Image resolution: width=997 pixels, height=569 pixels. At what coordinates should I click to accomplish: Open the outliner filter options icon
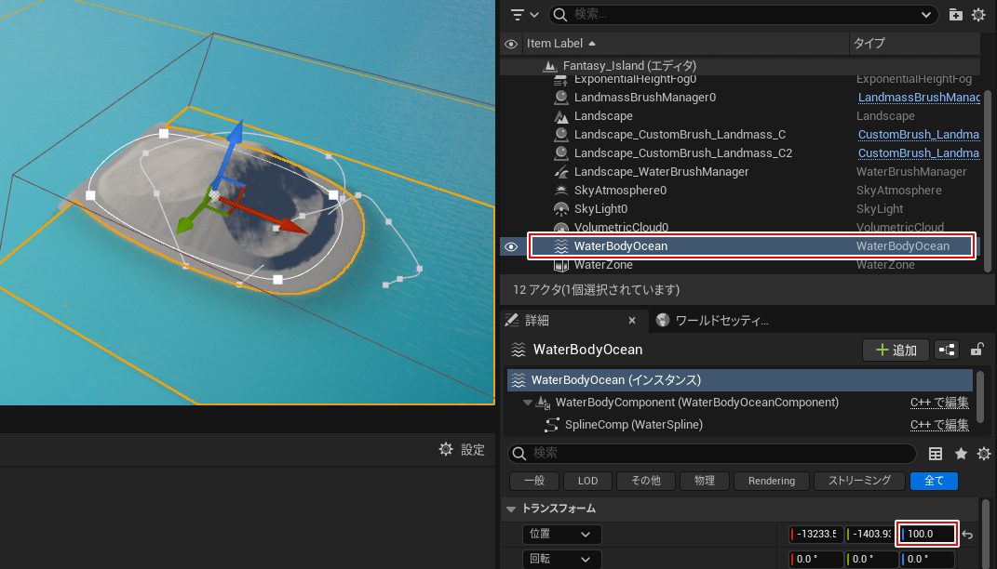[524, 15]
